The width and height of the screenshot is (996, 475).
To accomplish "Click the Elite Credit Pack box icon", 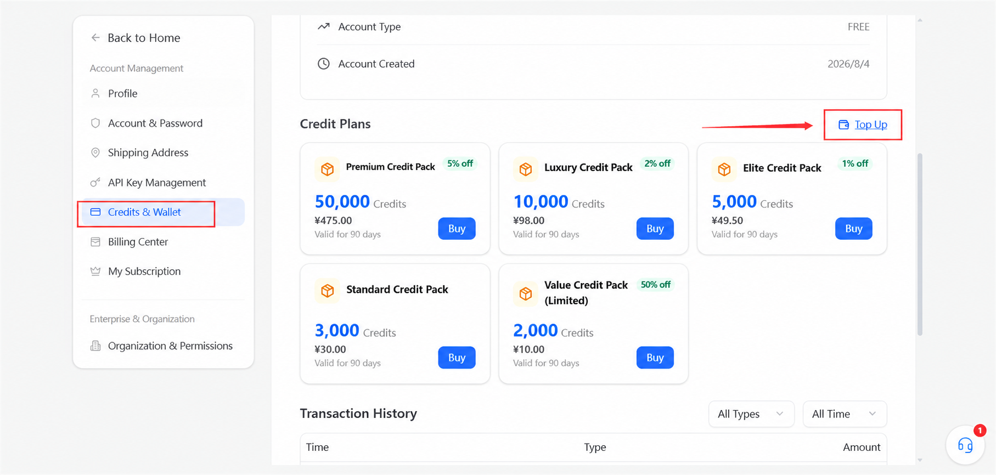I will (x=724, y=169).
